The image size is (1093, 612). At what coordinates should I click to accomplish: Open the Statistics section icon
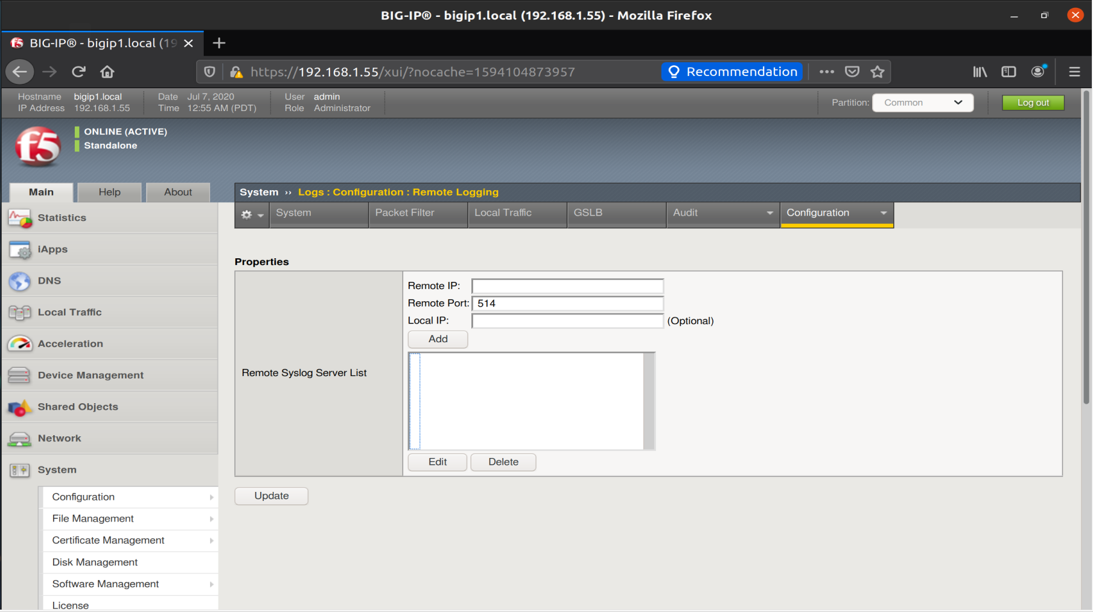20,218
